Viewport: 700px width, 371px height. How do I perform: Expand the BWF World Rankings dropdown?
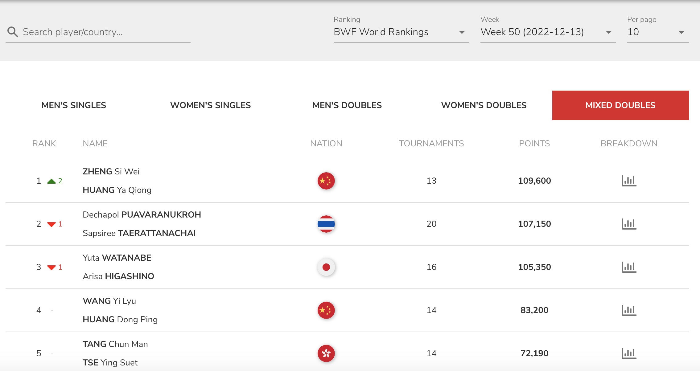pos(401,32)
